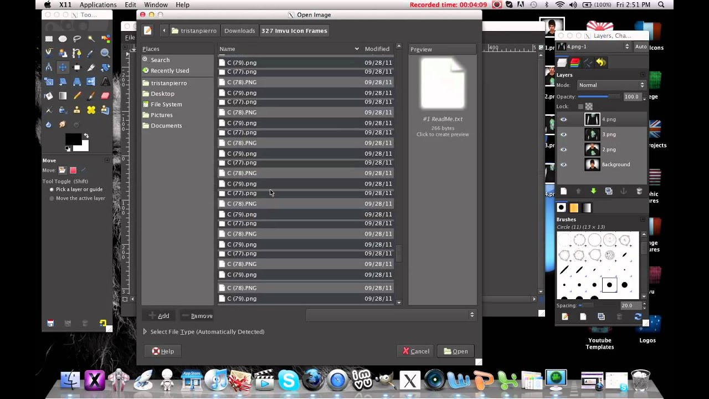
Task: Open the file filter dropdown above Open
Action: pos(391,315)
